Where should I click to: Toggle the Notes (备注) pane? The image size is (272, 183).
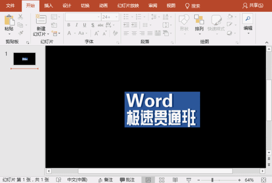tap(105, 180)
